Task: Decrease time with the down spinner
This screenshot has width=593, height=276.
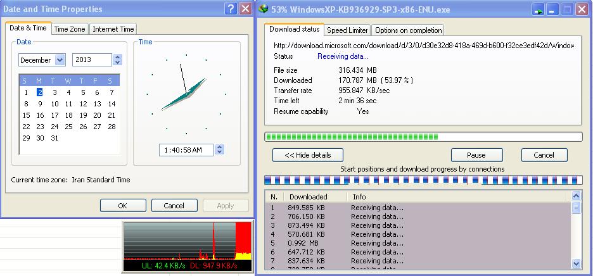Action: click(219, 153)
